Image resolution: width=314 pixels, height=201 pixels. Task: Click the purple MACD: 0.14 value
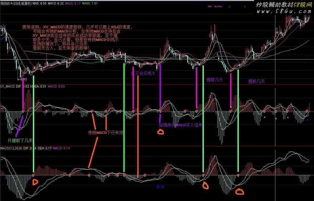click(62, 148)
